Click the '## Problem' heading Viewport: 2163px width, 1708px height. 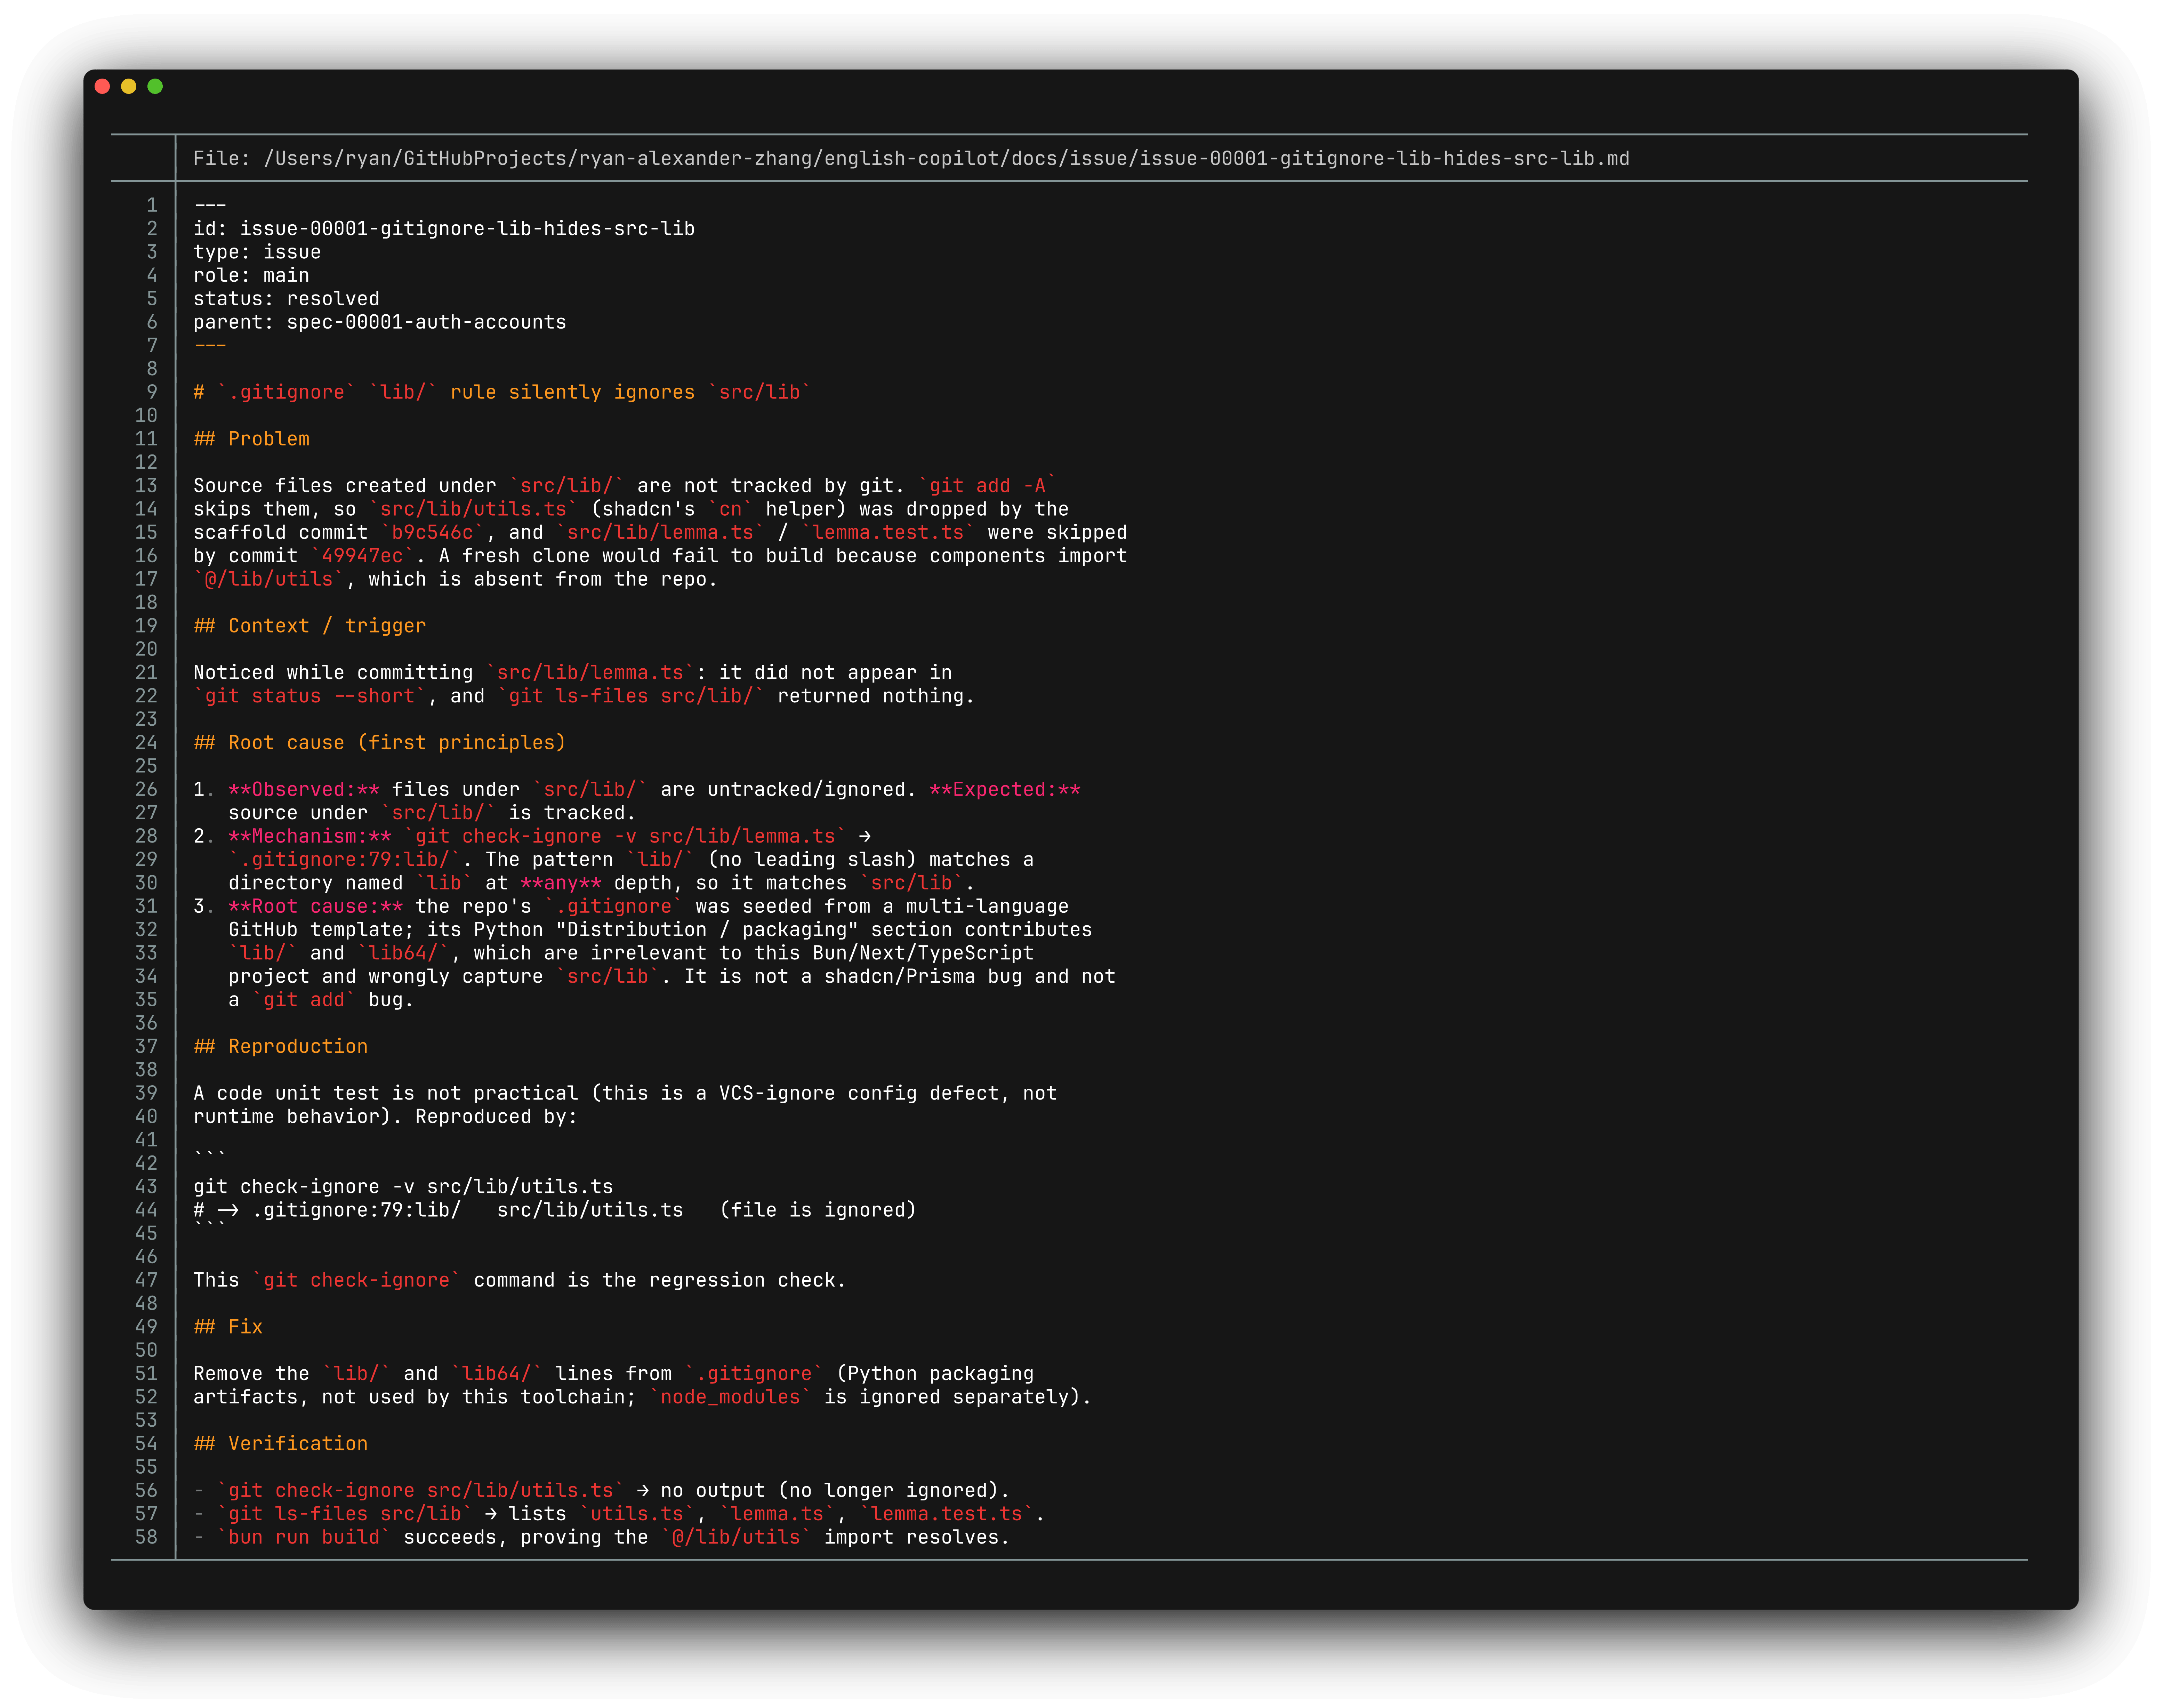252,439
